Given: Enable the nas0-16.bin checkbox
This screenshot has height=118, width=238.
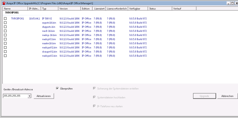Looking at the screenshot, I should click(x=5, y=31).
